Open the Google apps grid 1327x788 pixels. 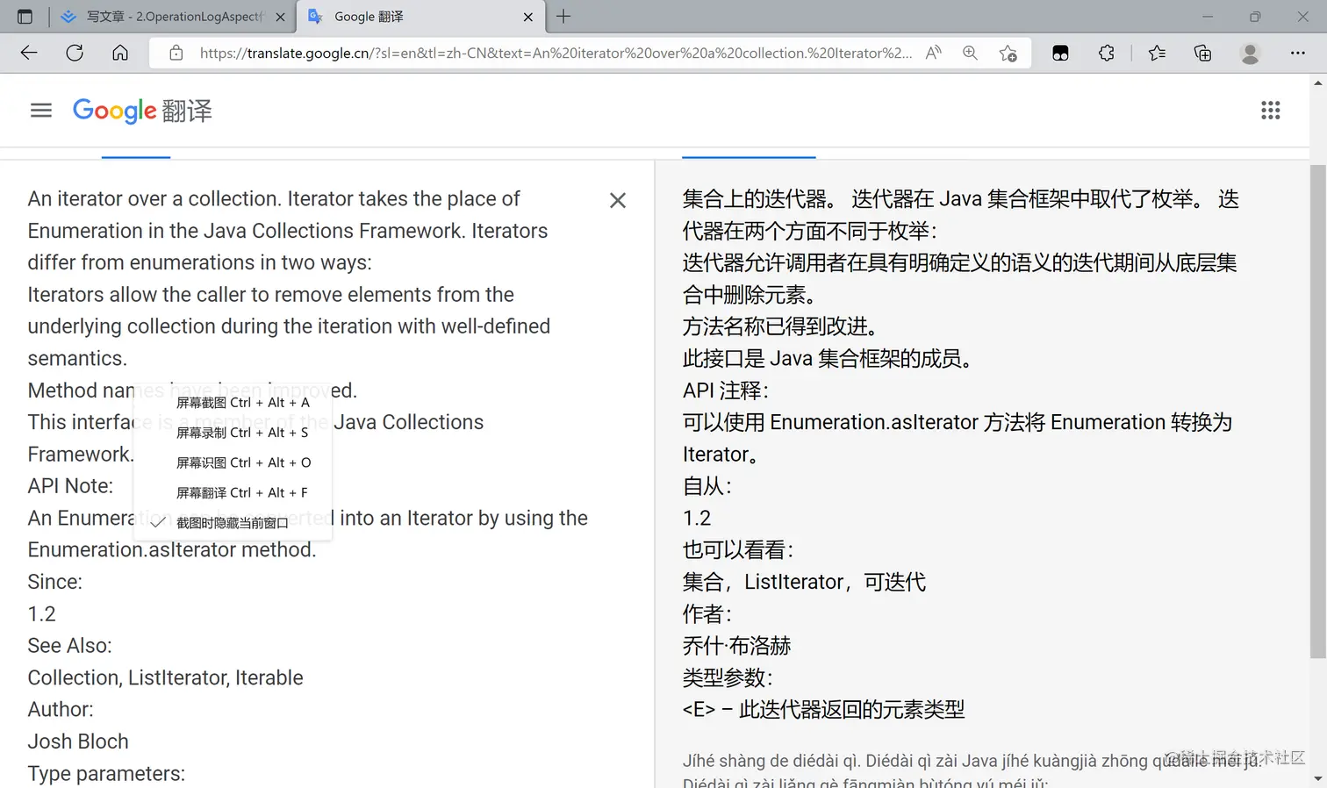[x=1270, y=111]
